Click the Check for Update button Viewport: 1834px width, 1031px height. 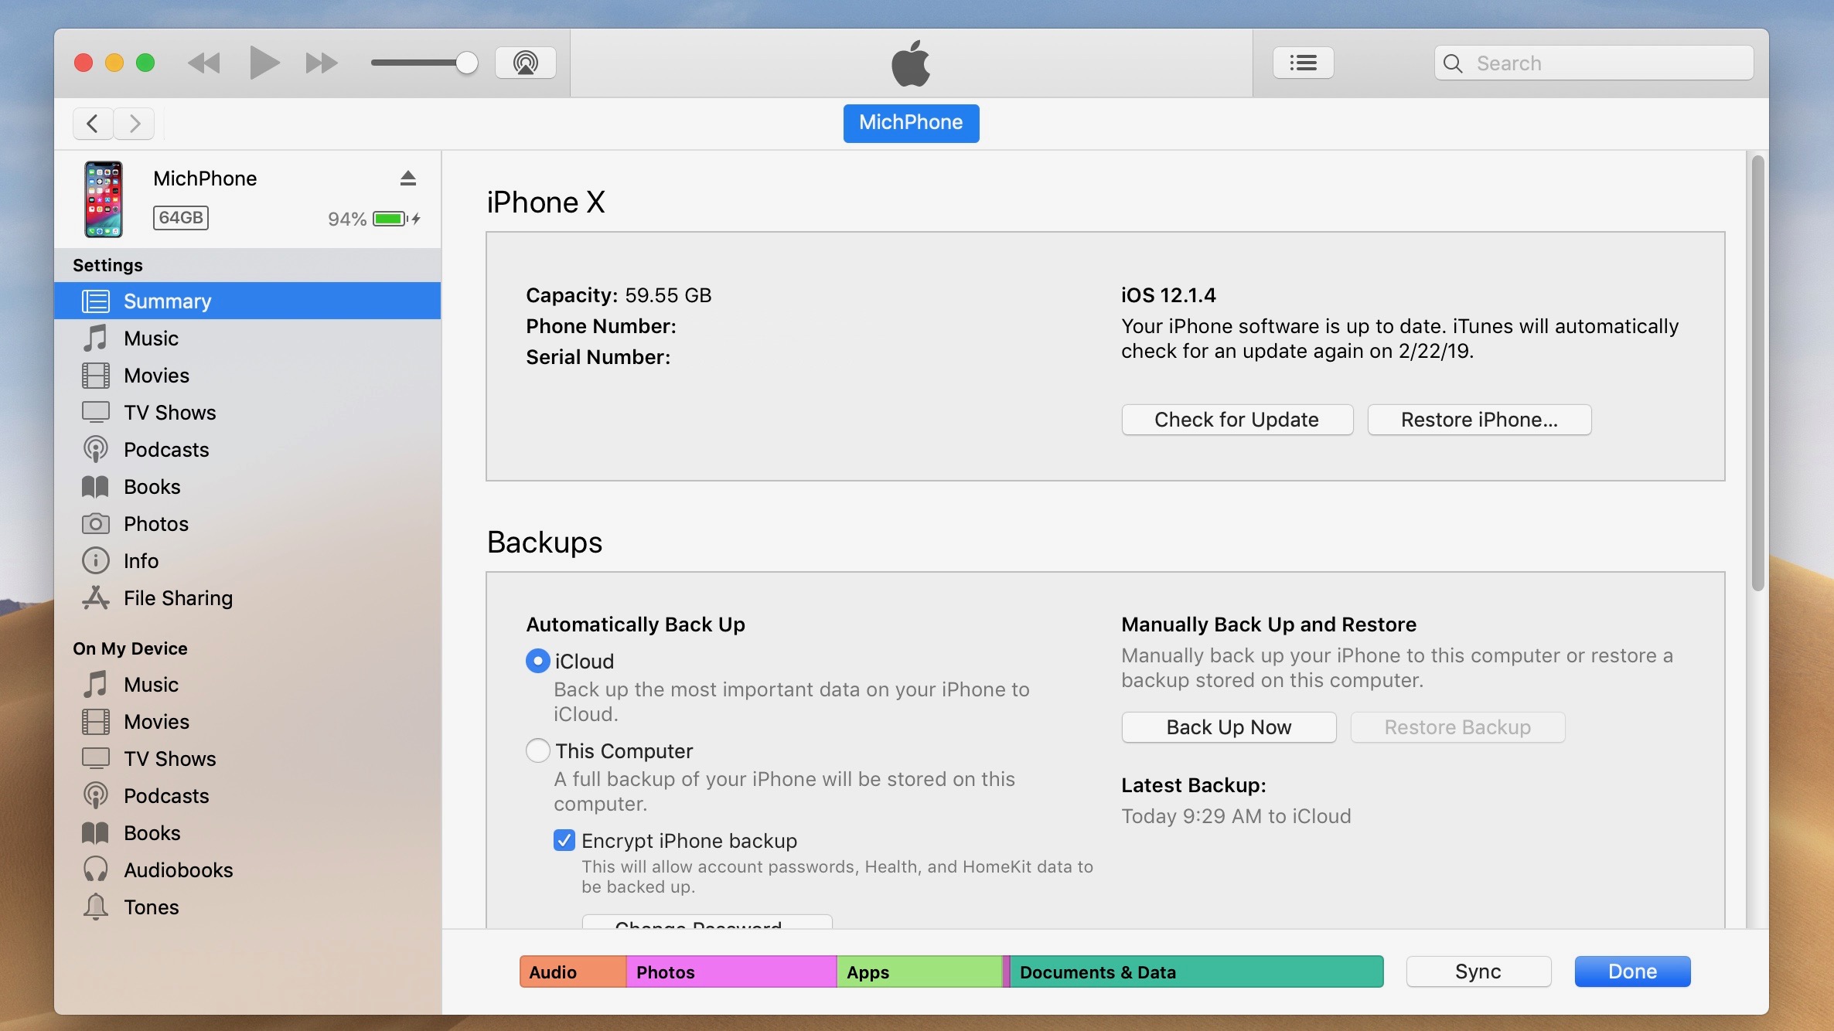click(1237, 419)
